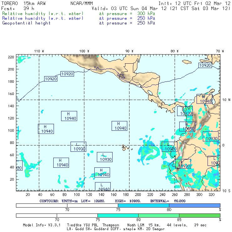Click the green '300 hPa' pressure value

146,13
